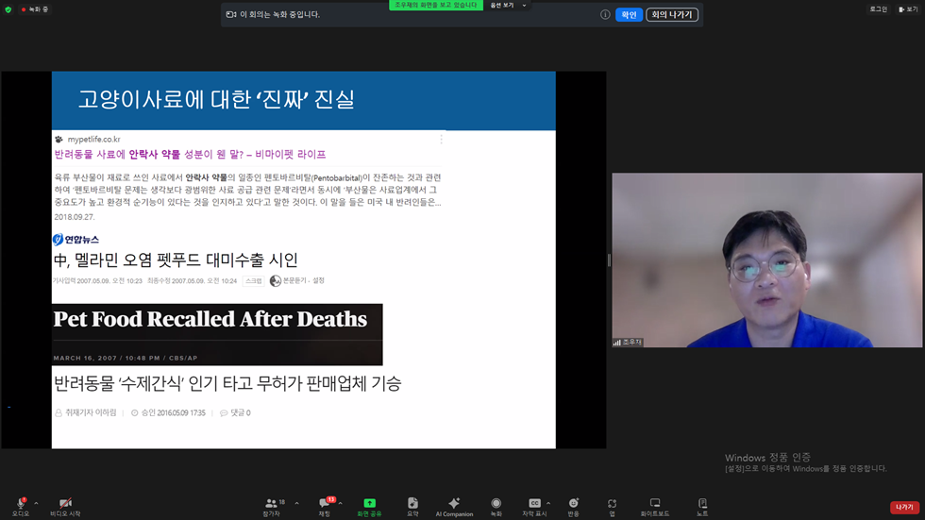Click purple euthanasia drug article headline
The image size is (925, 520).
[190, 155]
